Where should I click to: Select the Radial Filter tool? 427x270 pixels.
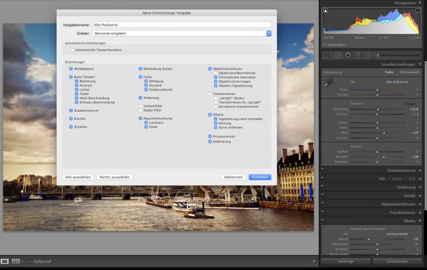tap(368, 55)
